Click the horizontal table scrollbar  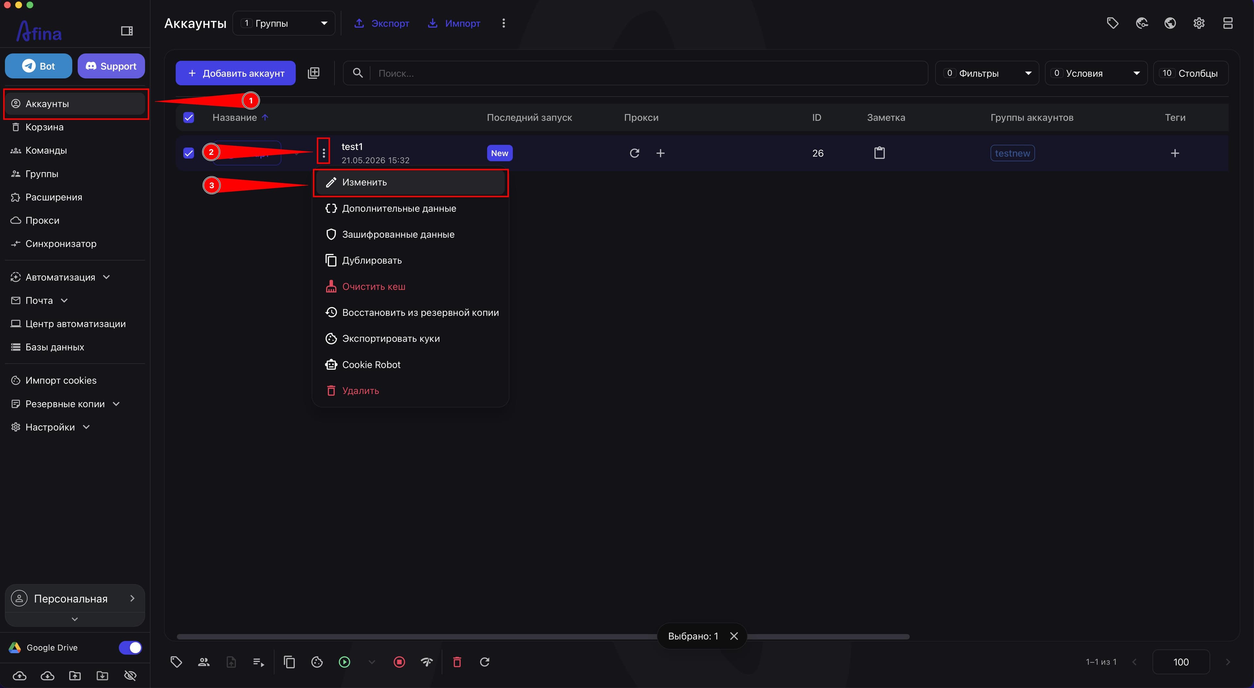point(543,637)
